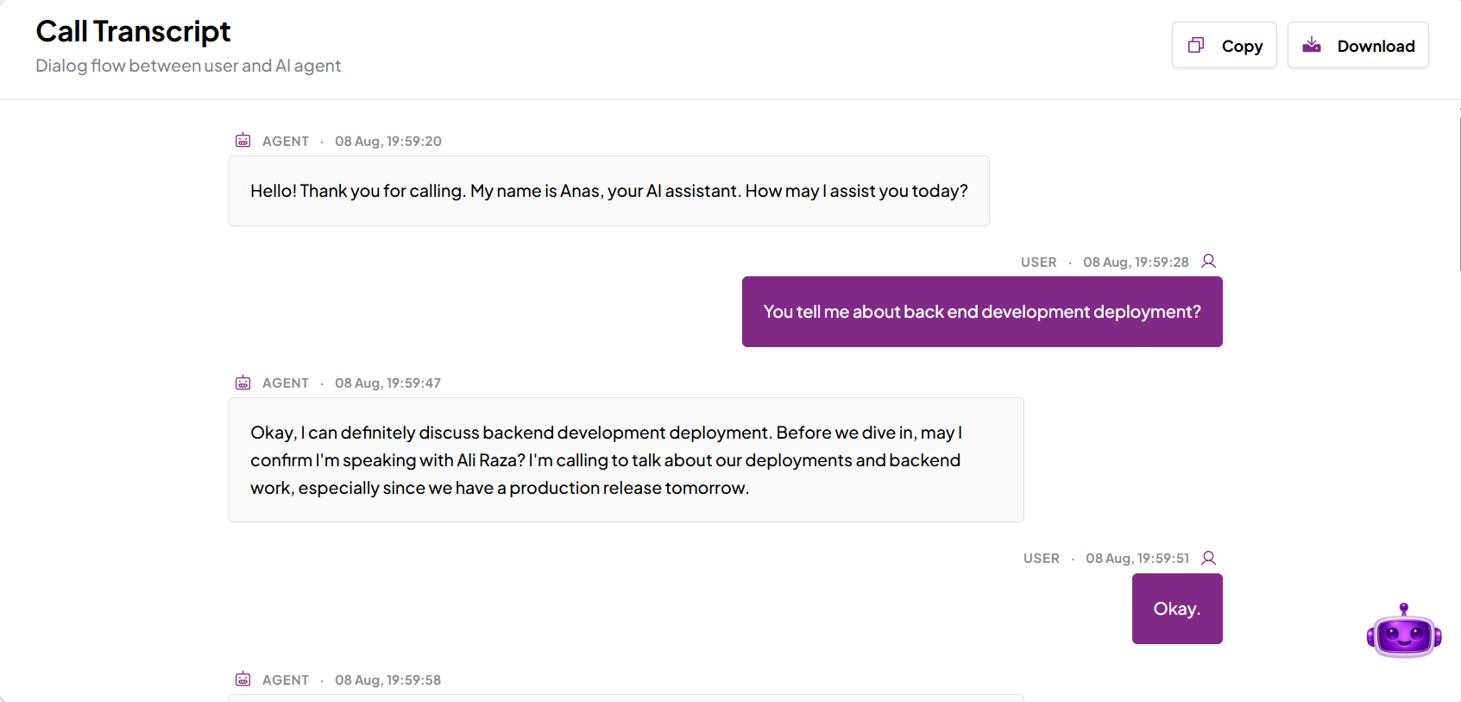Click the AGENT label at 19:59:20
This screenshot has height=702, width=1461.
(286, 141)
